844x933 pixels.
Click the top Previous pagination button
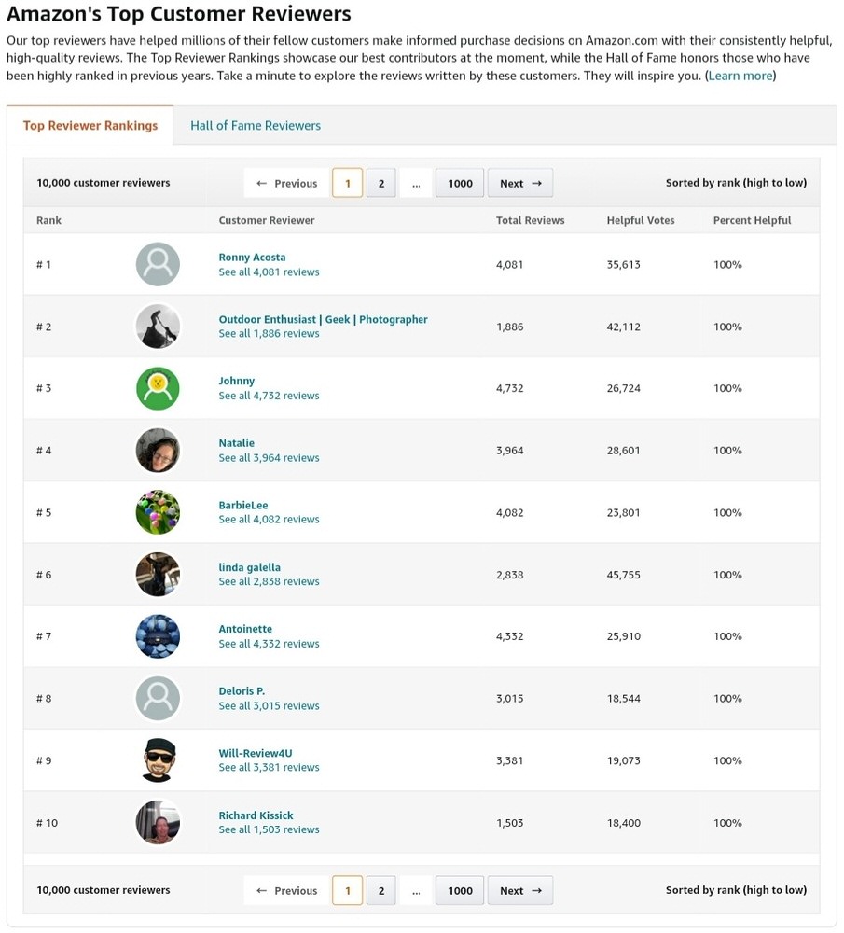[x=286, y=183]
